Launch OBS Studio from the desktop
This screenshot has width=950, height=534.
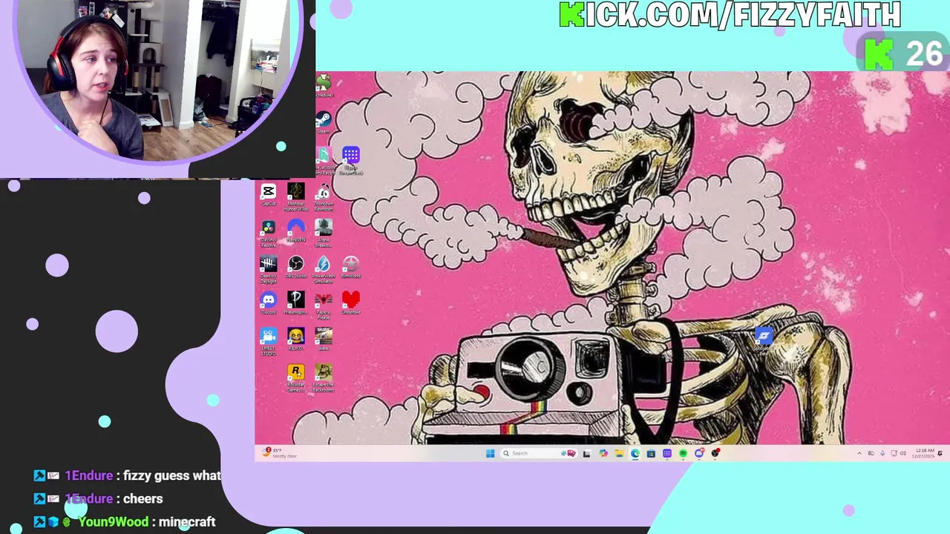click(295, 267)
